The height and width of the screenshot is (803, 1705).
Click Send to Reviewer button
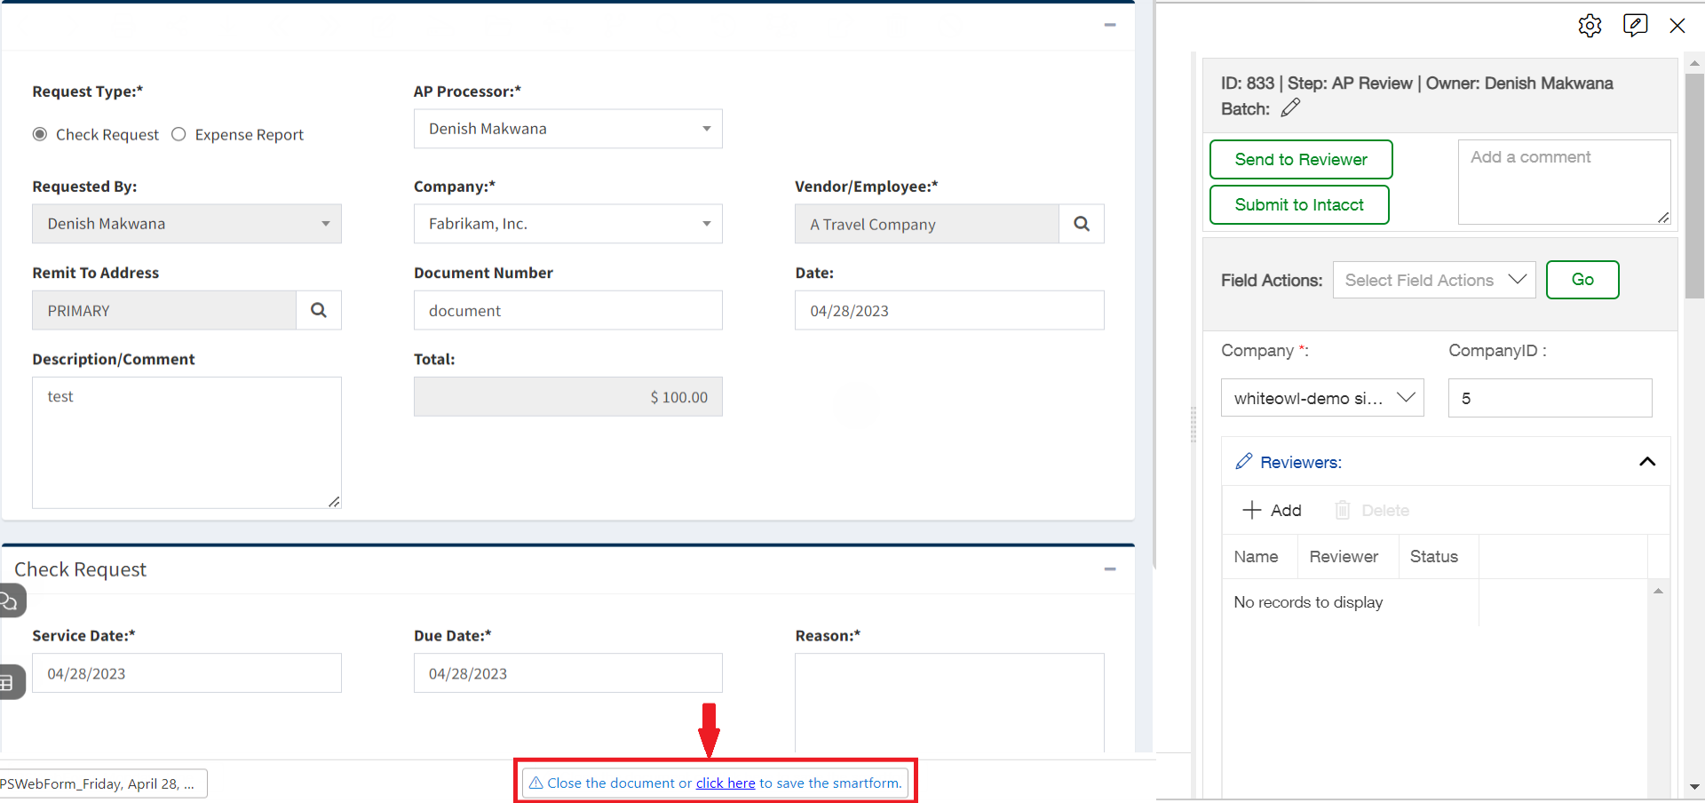[x=1301, y=159]
